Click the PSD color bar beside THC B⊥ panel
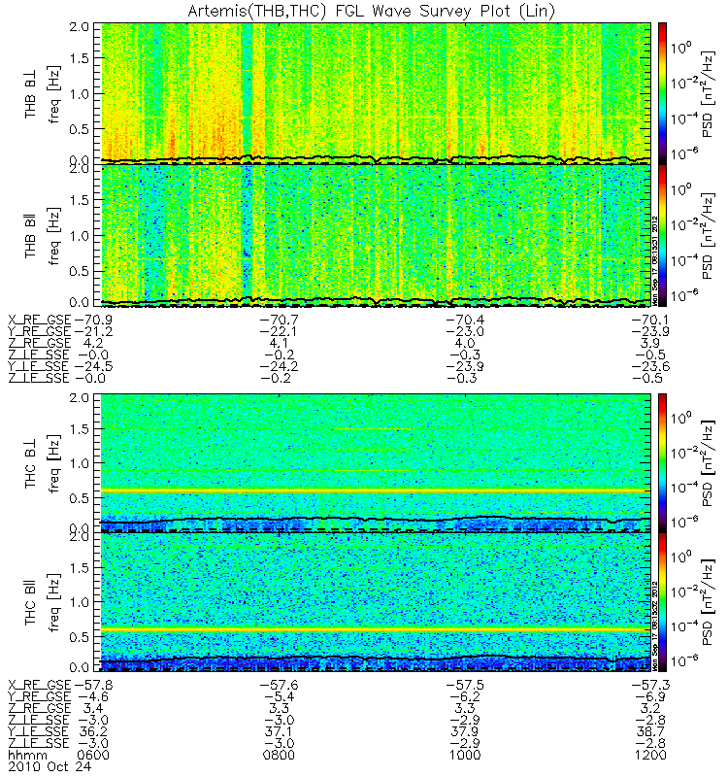 (x=662, y=463)
